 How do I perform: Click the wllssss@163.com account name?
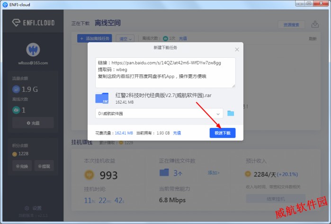33,63
